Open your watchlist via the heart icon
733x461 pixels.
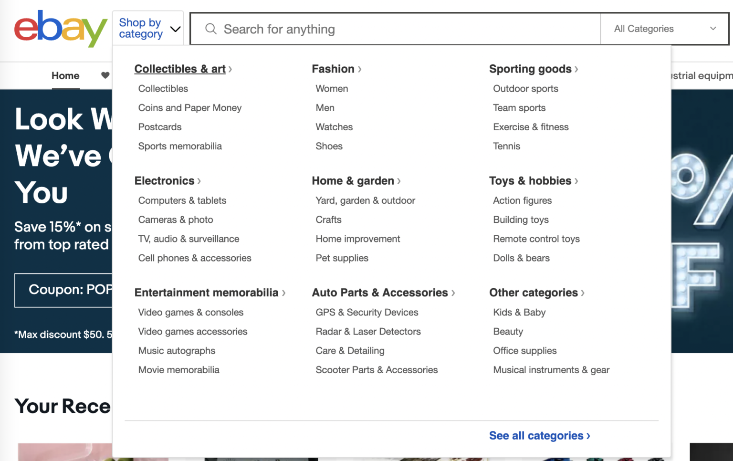pyautogui.click(x=105, y=75)
